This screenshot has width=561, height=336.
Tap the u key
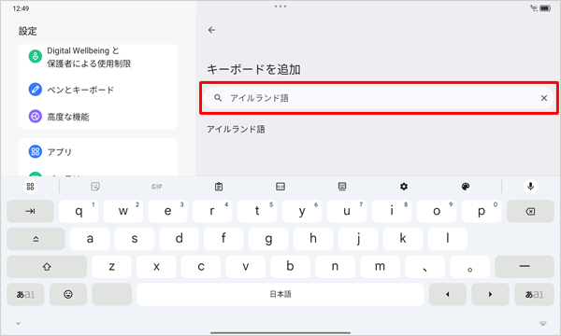point(347,211)
